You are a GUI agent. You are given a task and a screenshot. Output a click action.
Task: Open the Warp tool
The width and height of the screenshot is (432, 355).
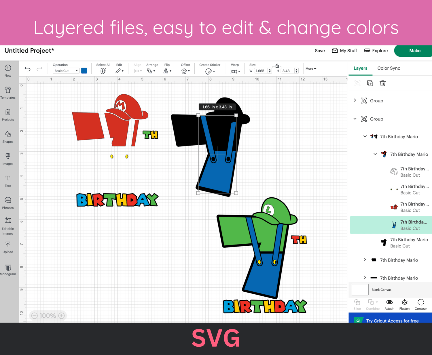[235, 71]
